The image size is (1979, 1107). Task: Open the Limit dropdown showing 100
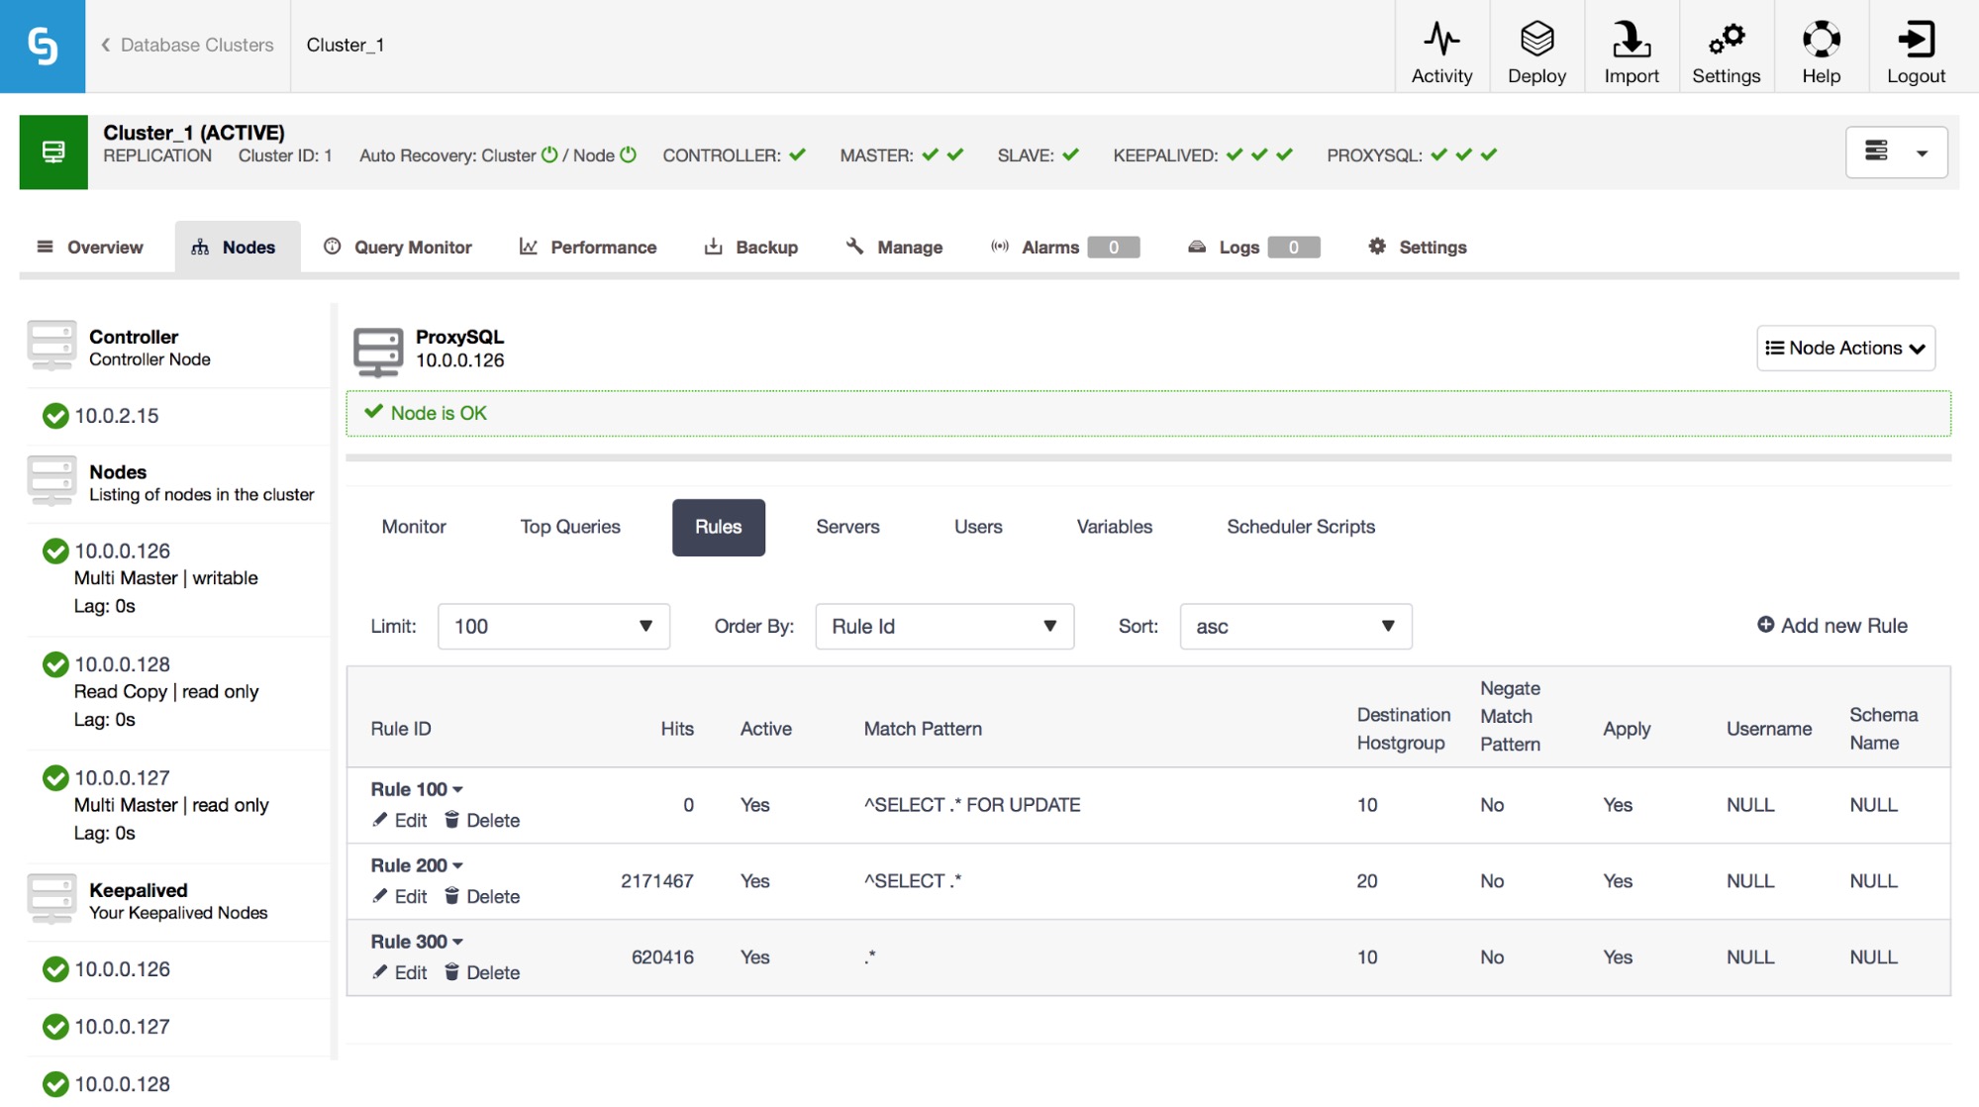(x=553, y=627)
